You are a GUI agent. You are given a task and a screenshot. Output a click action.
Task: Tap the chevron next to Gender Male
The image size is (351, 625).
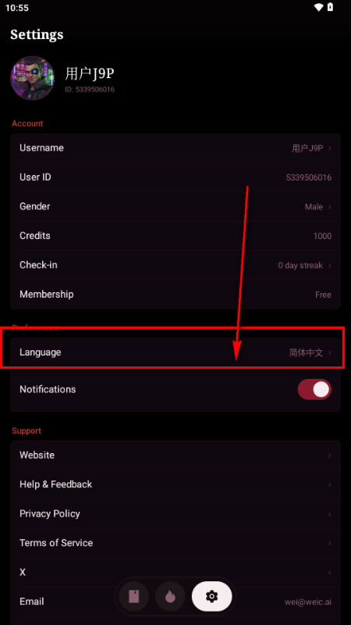pyautogui.click(x=329, y=206)
